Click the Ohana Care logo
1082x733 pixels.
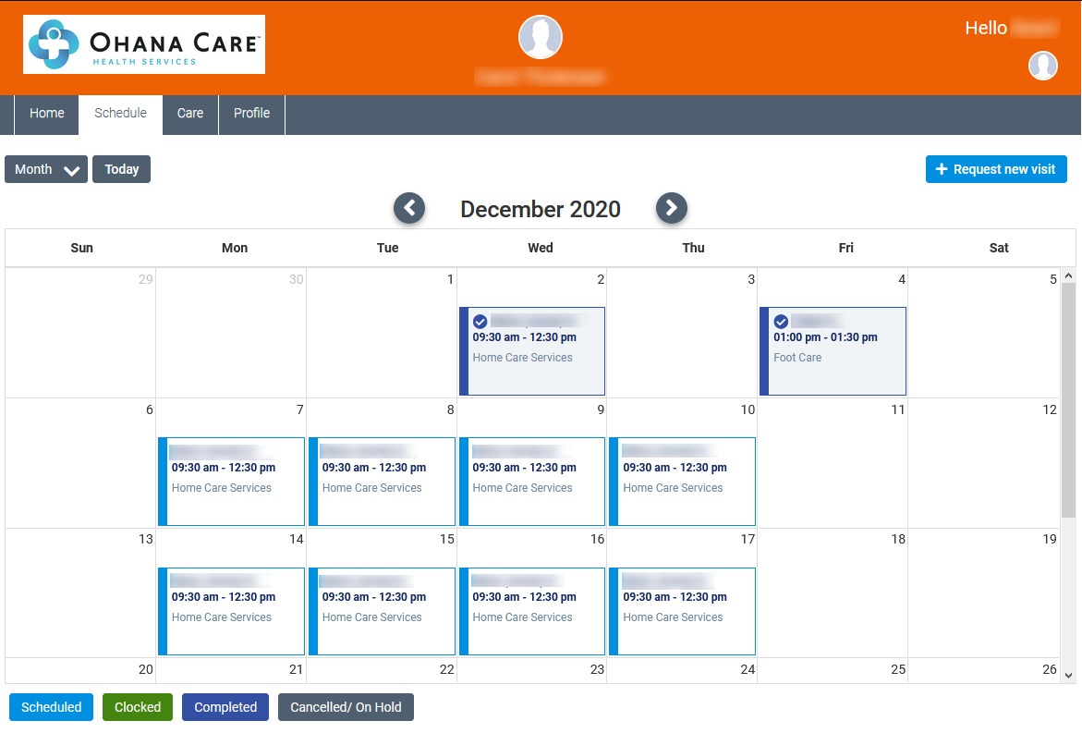click(x=144, y=44)
